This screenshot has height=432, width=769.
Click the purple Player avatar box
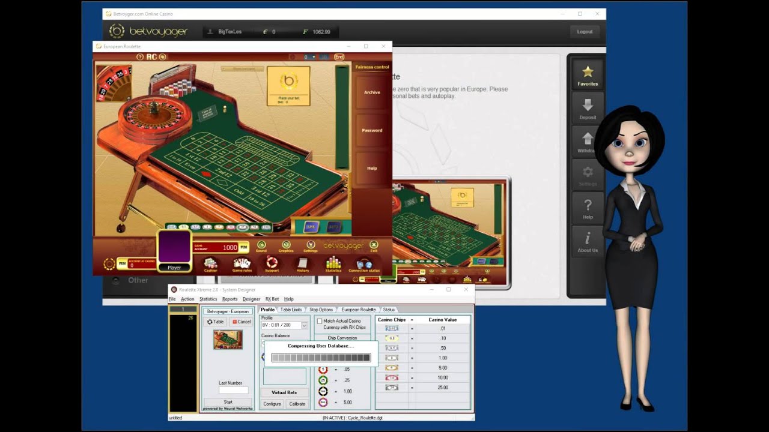[174, 247]
